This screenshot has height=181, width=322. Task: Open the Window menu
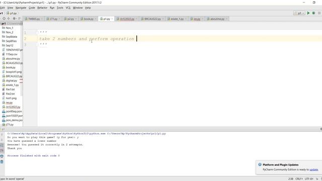tap(77, 8)
